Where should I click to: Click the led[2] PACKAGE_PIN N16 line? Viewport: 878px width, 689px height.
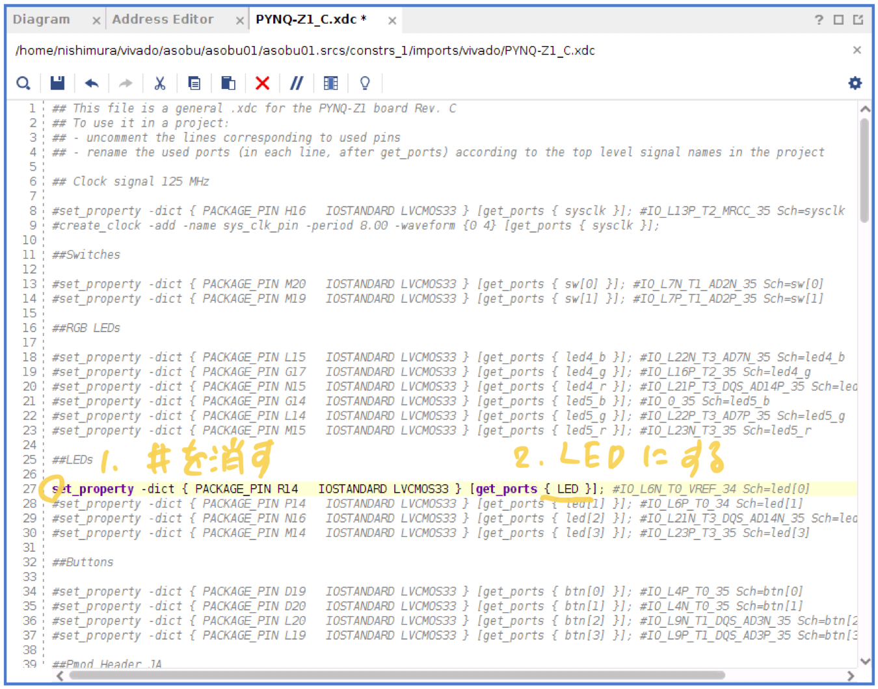[x=455, y=518]
